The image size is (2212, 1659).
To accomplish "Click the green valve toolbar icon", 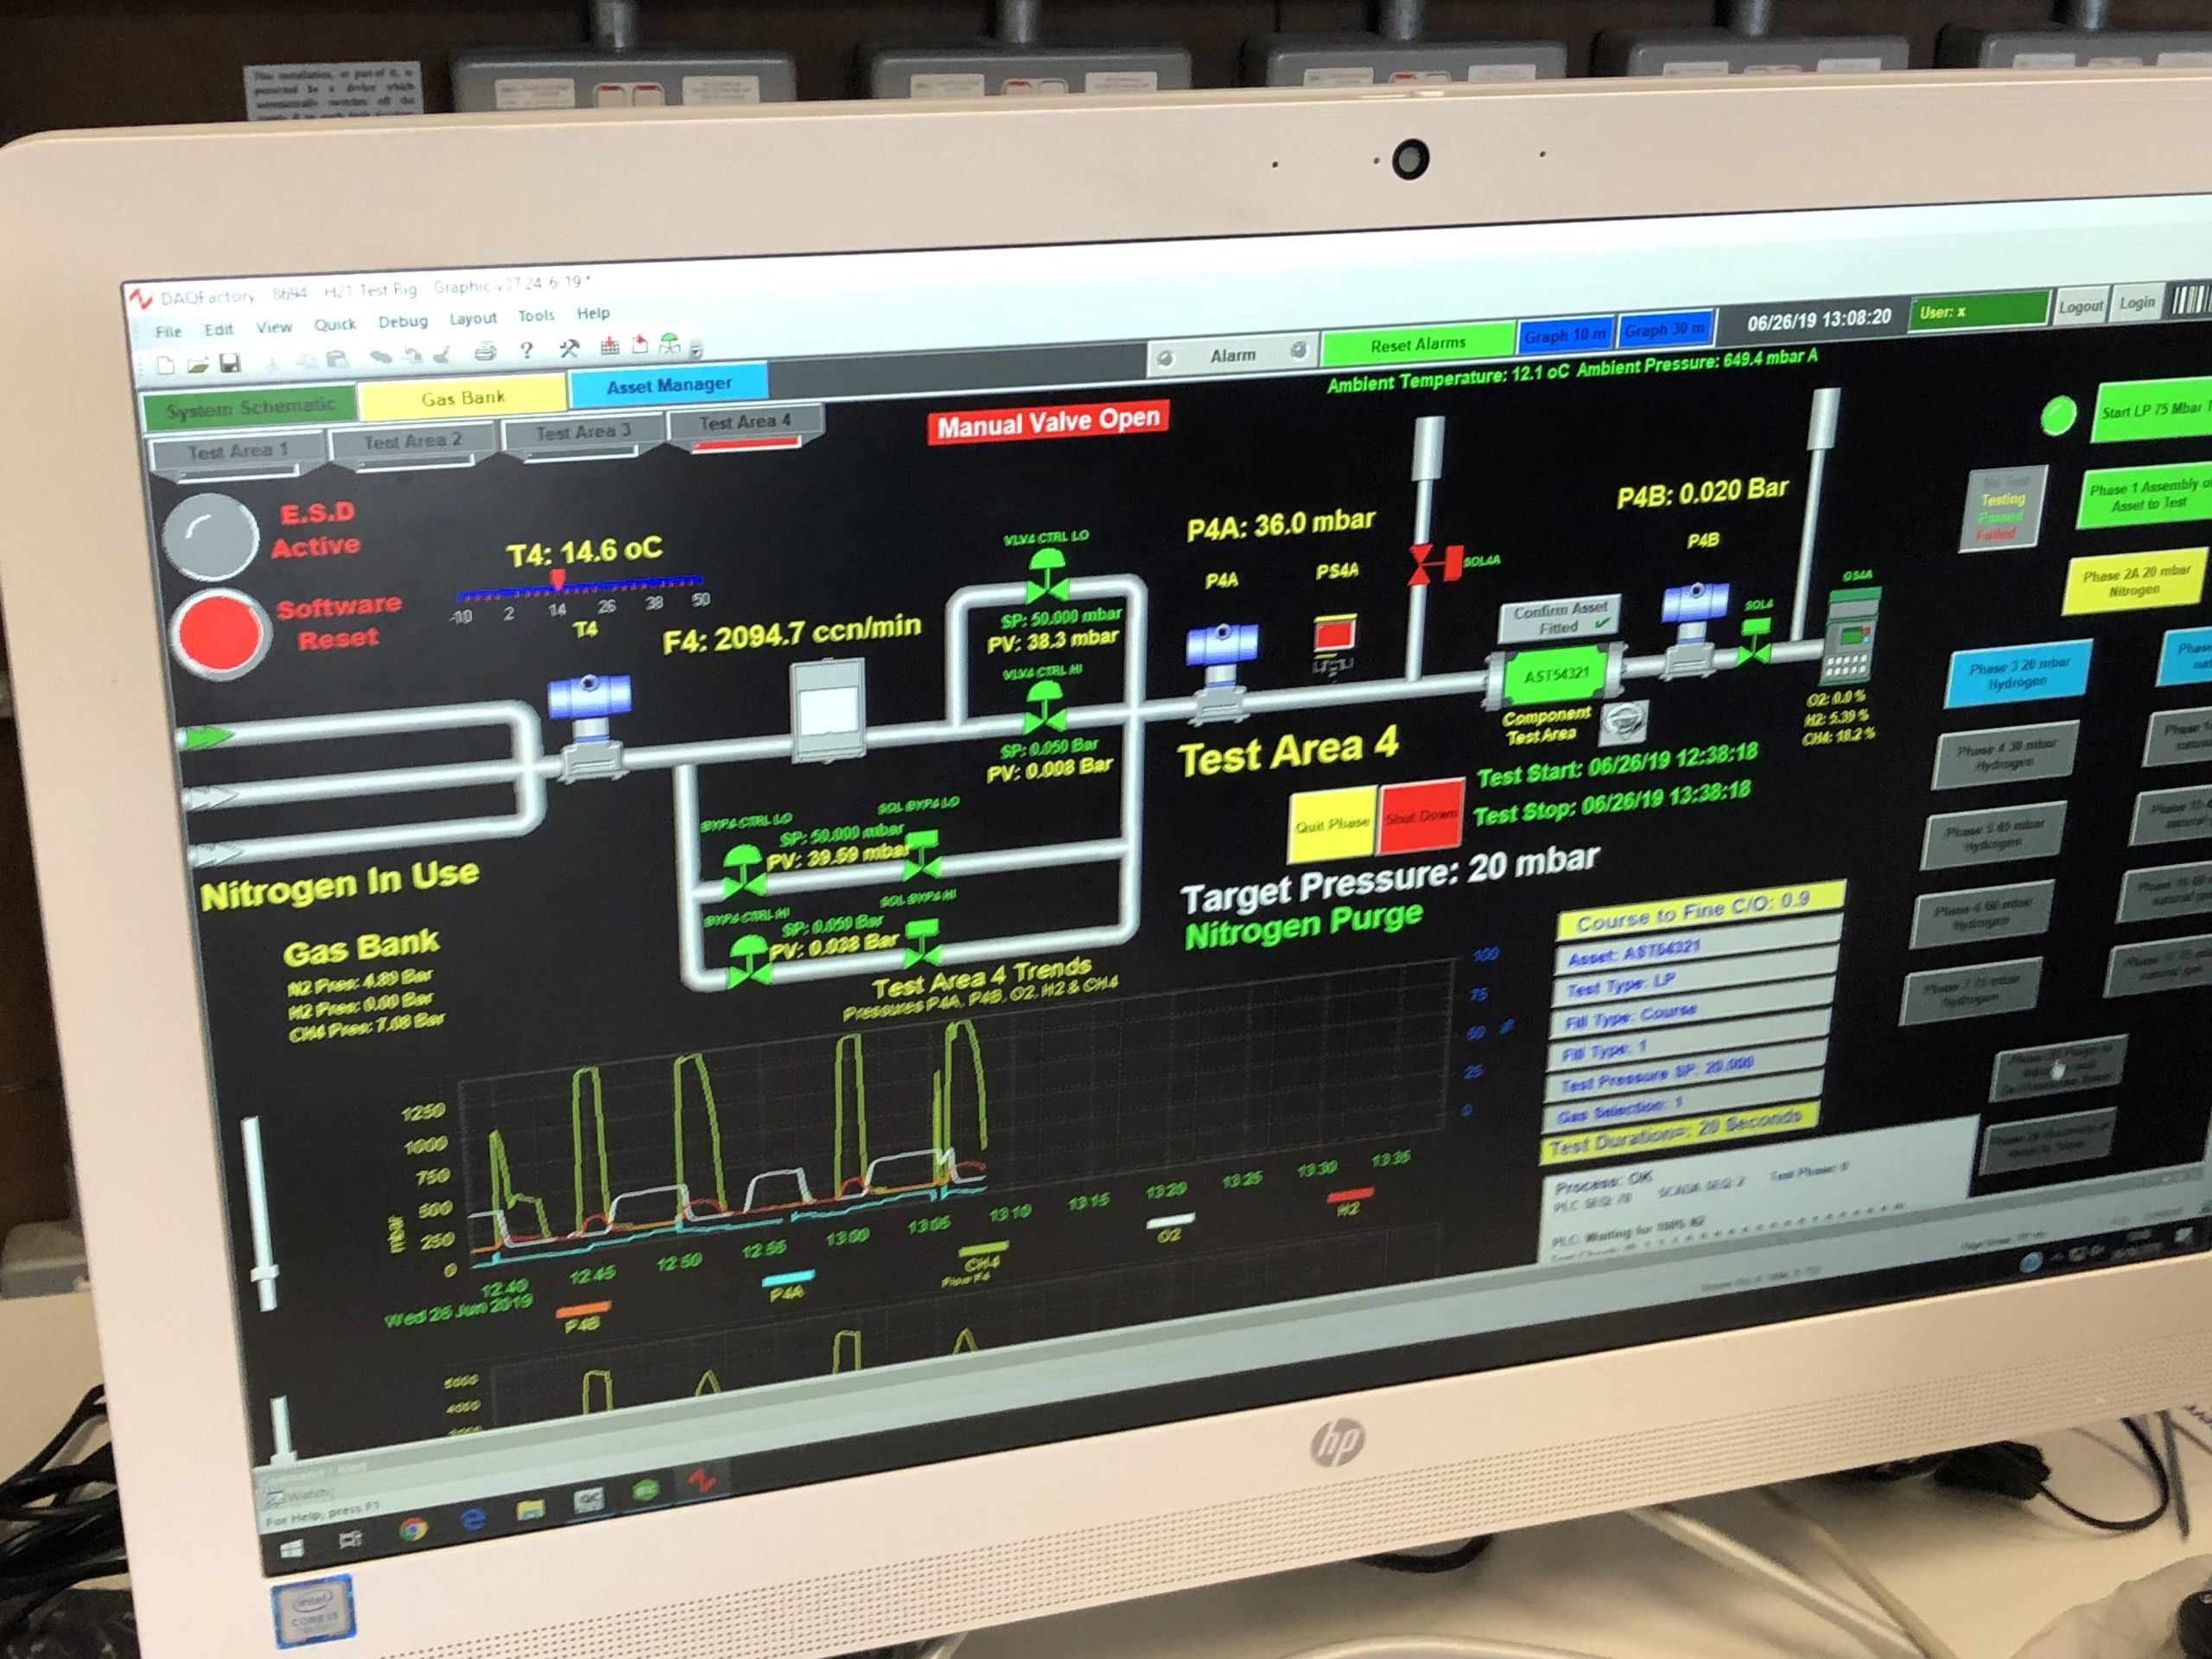I will [x=669, y=345].
